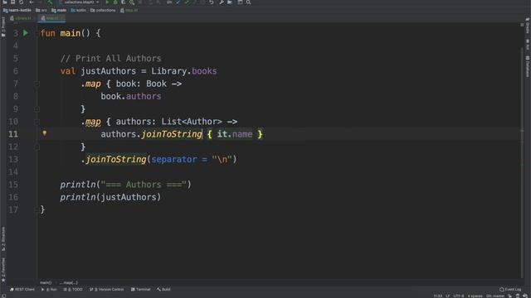Click main() in the bottom code breadcrumb
Image resolution: width=531 pixels, height=298 pixels.
pyautogui.click(x=46, y=282)
